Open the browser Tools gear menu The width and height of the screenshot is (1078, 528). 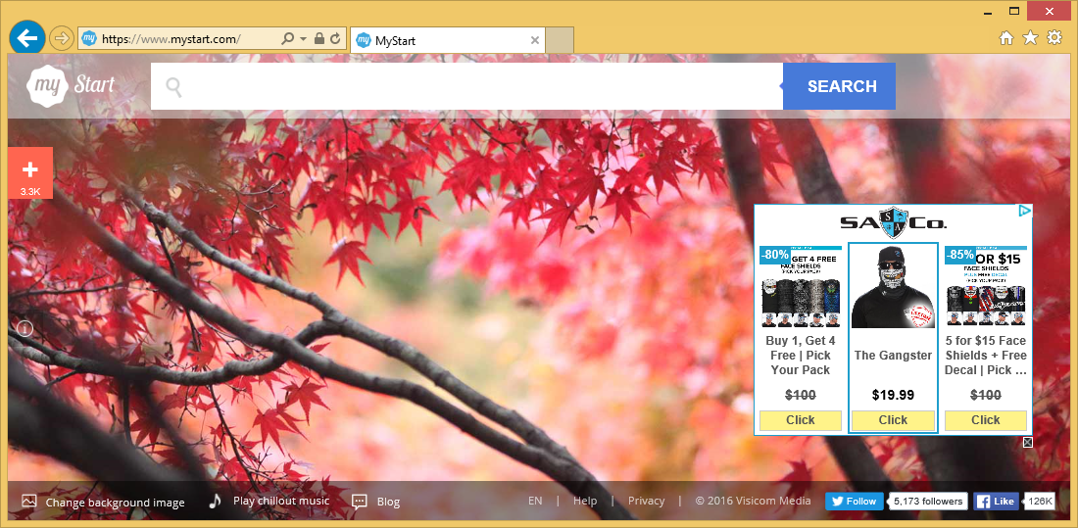coord(1053,38)
